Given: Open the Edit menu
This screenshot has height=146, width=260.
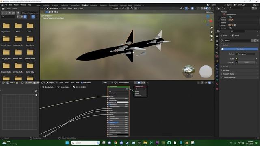Looking at the screenshot, I should pos(11,5).
